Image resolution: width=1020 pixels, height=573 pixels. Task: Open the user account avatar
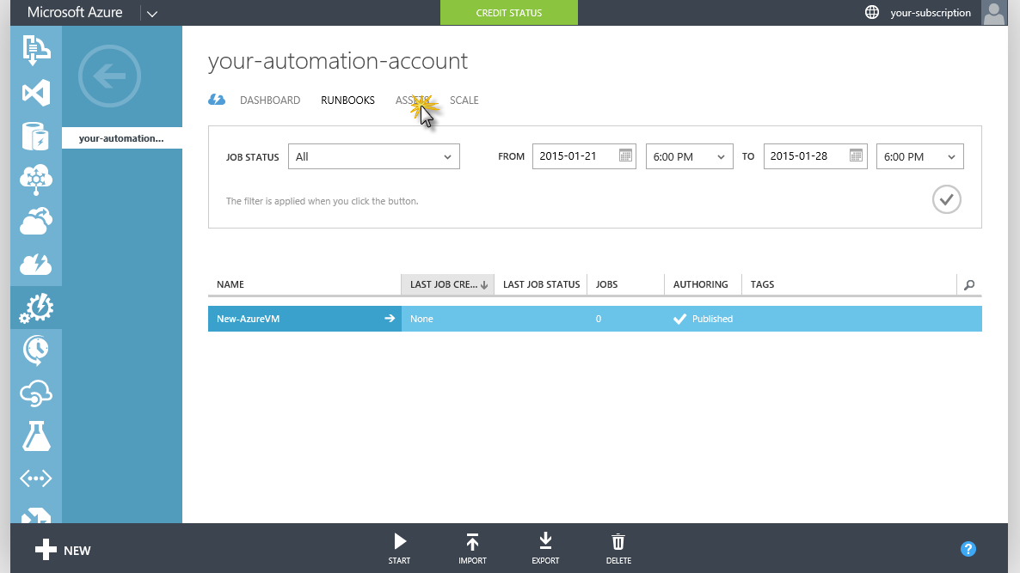point(993,12)
